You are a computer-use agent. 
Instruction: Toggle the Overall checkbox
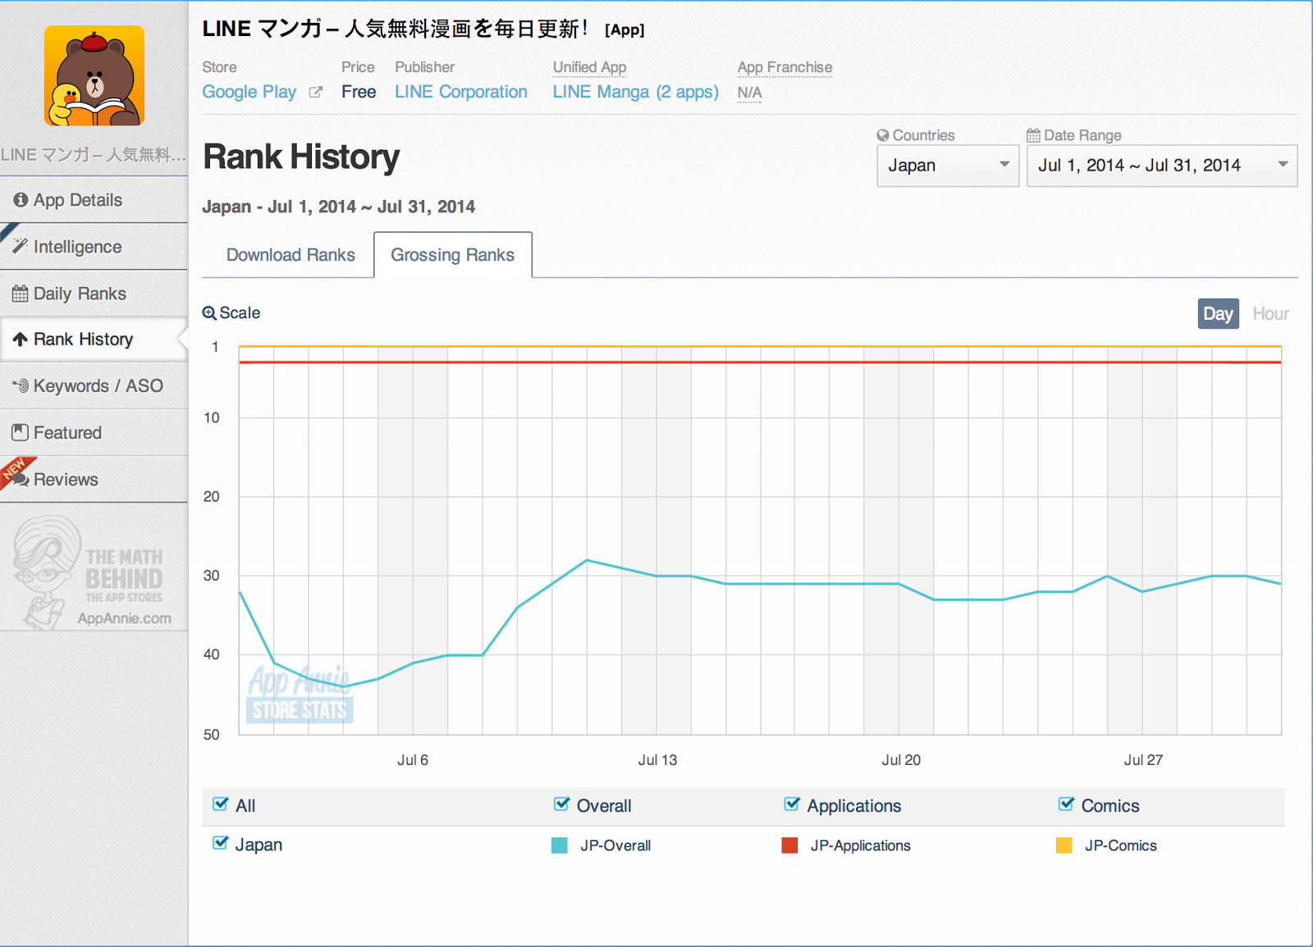pyautogui.click(x=561, y=804)
